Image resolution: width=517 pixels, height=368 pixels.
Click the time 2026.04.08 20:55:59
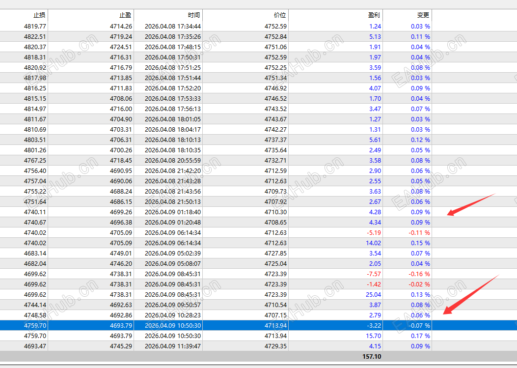[x=173, y=160]
